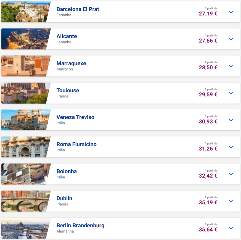Expand the Veneza Treviso chevron
The height and width of the screenshot is (240, 241).
(231, 120)
